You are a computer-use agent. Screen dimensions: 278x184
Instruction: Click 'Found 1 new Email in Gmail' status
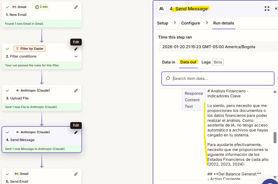(x=25, y=24)
